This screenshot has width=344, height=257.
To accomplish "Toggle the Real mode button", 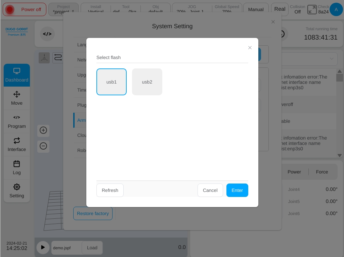I will click(x=280, y=9).
